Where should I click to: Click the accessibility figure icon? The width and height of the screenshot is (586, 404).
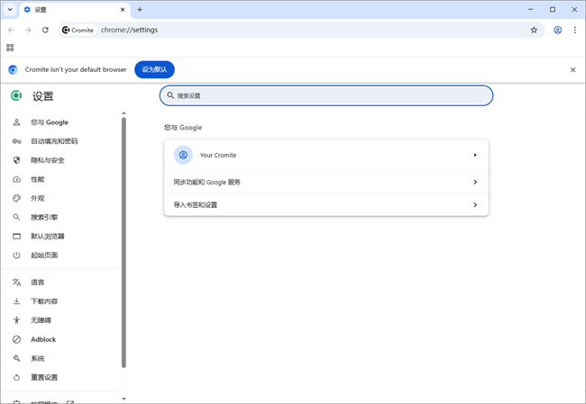tap(16, 320)
